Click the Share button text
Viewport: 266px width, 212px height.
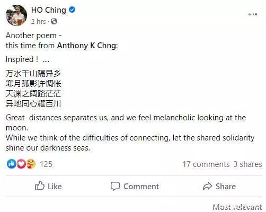coord(226,187)
